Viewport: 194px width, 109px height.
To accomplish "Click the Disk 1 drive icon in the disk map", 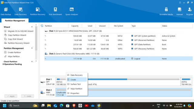I will coord(43,82).
